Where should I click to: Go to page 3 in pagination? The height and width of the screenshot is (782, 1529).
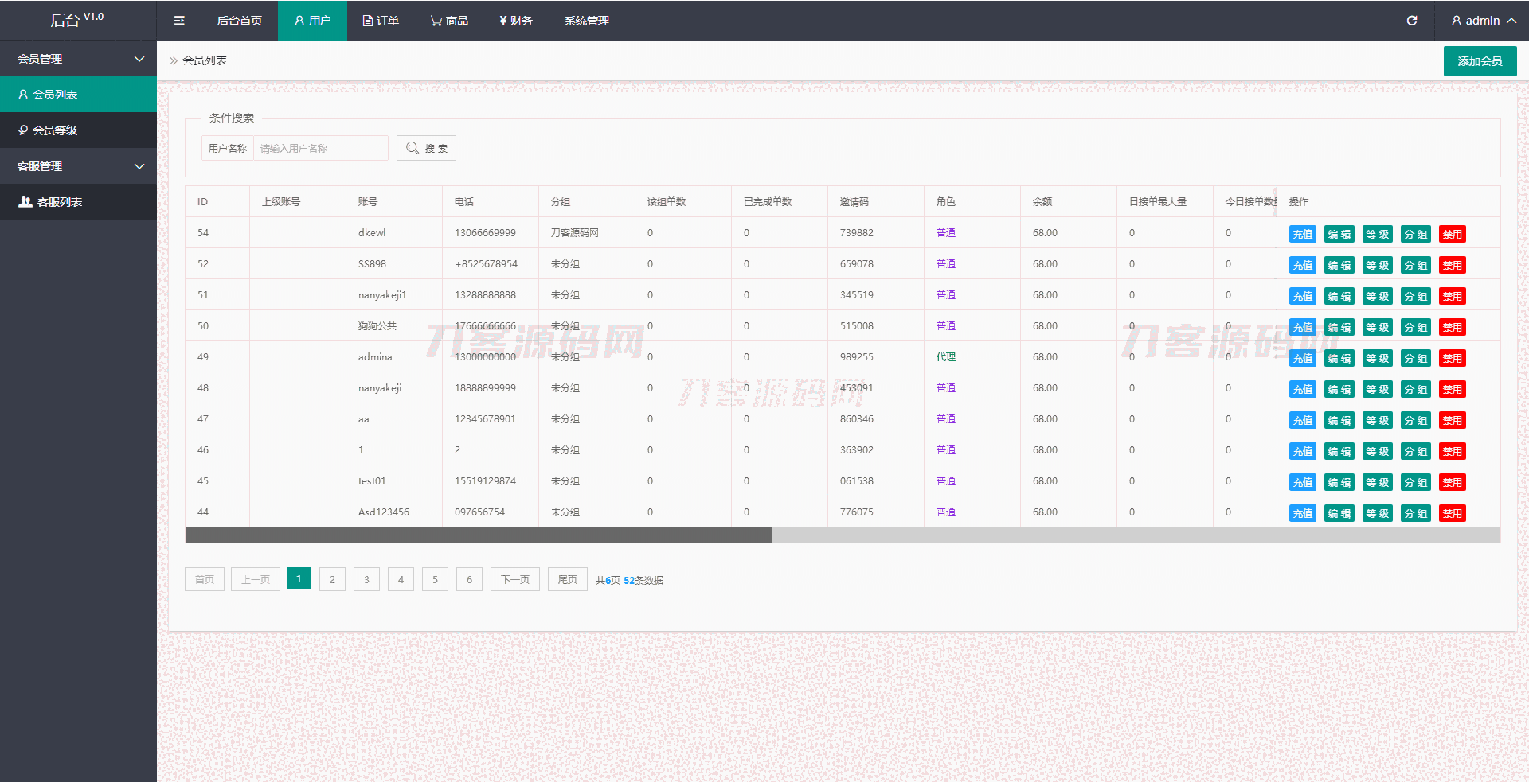366,579
